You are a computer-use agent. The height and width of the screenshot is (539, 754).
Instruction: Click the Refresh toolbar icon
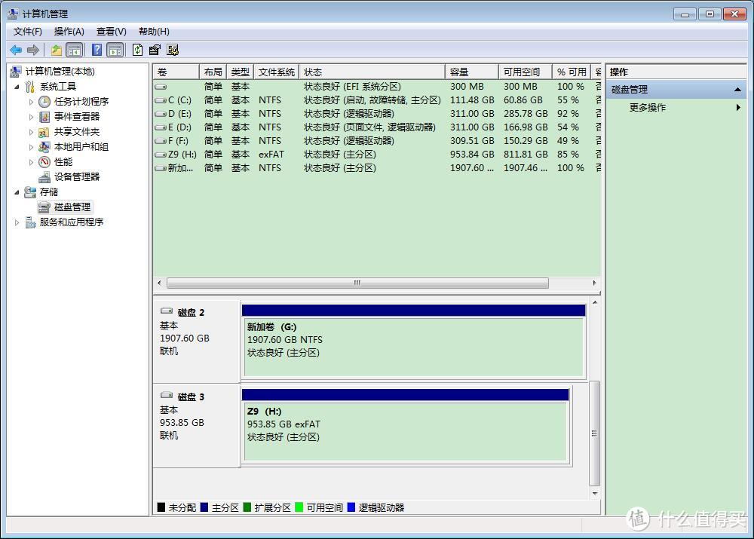tap(137, 50)
